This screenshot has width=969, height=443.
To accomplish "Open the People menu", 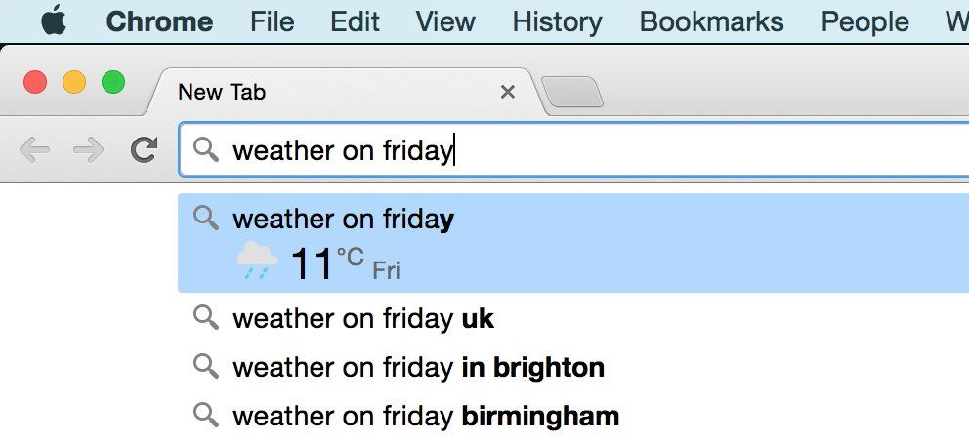I will pyautogui.click(x=864, y=21).
